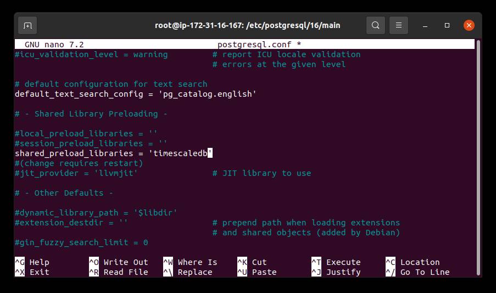Screen dimensions: 496x293
Task: Close the terminal window
Action: click(469, 25)
